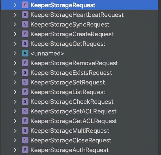This screenshot has width=161, height=155.
Task: Expand the KeeperStorageGetACLRequest node
Action: tap(15, 121)
